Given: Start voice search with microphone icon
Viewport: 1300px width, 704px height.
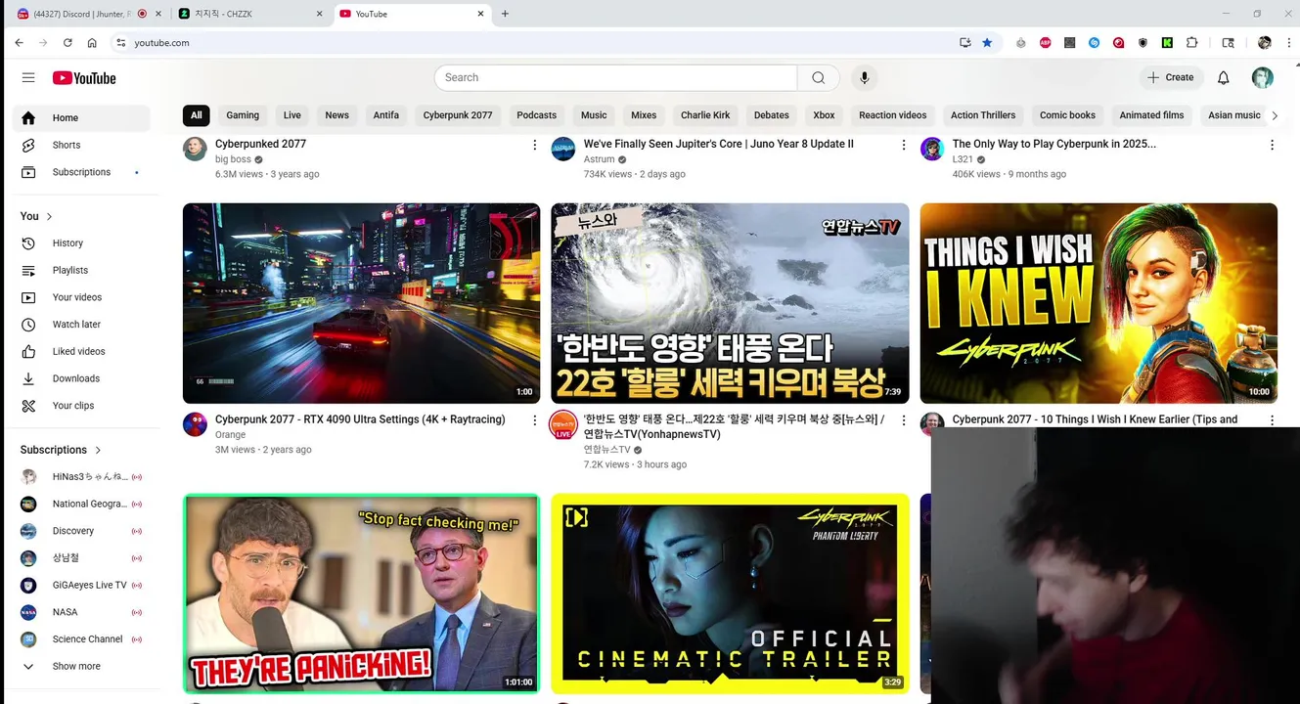Looking at the screenshot, I should (x=864, y=77).
